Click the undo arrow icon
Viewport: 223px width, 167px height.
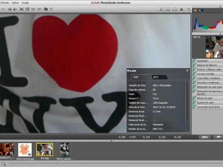click(3, 9)
